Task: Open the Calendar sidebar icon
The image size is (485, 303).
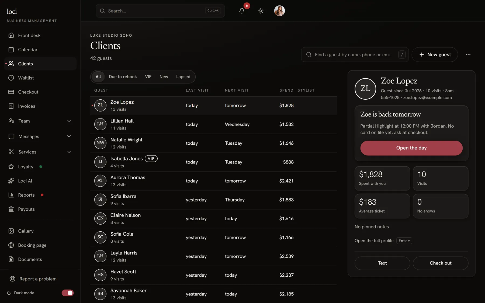Action: point(11,50)
